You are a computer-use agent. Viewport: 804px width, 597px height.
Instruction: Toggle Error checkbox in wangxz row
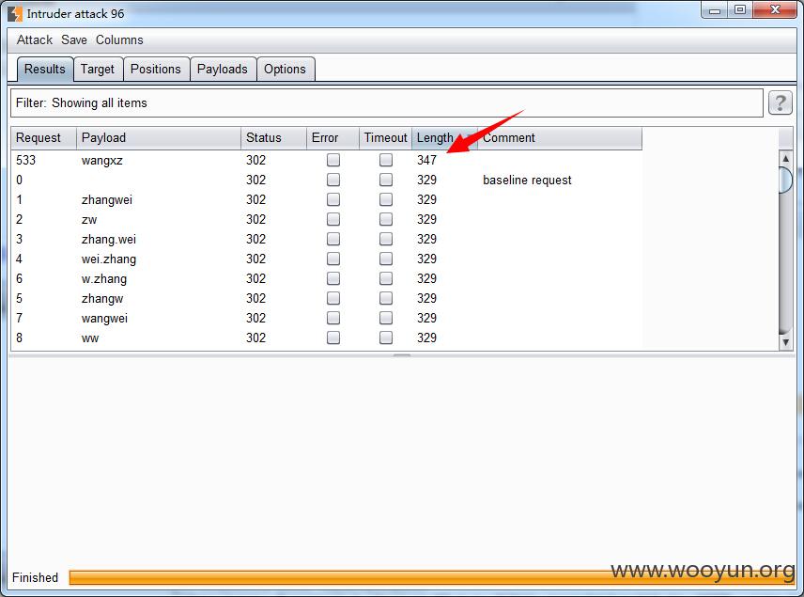[x=333, y=160]
